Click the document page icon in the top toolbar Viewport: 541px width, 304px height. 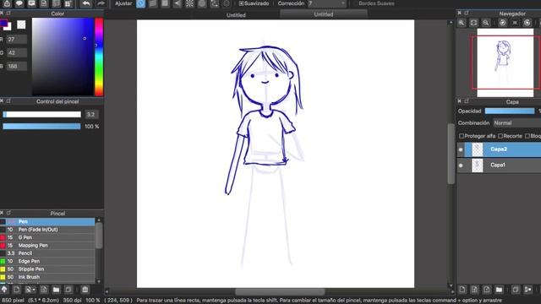coord(44,3)
